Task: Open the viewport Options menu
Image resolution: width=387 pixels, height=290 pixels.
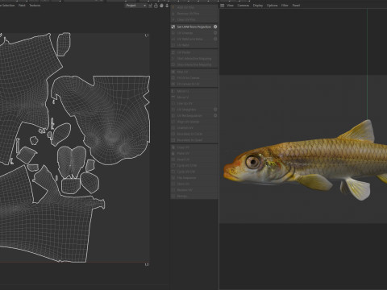Action: click(x=272, y=6)
